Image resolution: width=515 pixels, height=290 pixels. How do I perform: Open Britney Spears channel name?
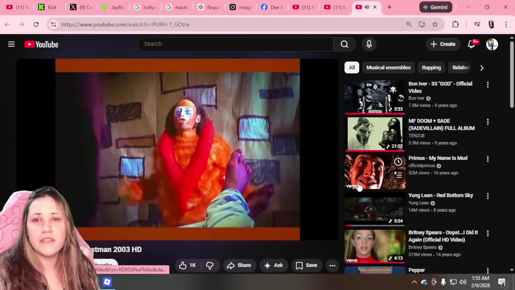pos(422,247)
